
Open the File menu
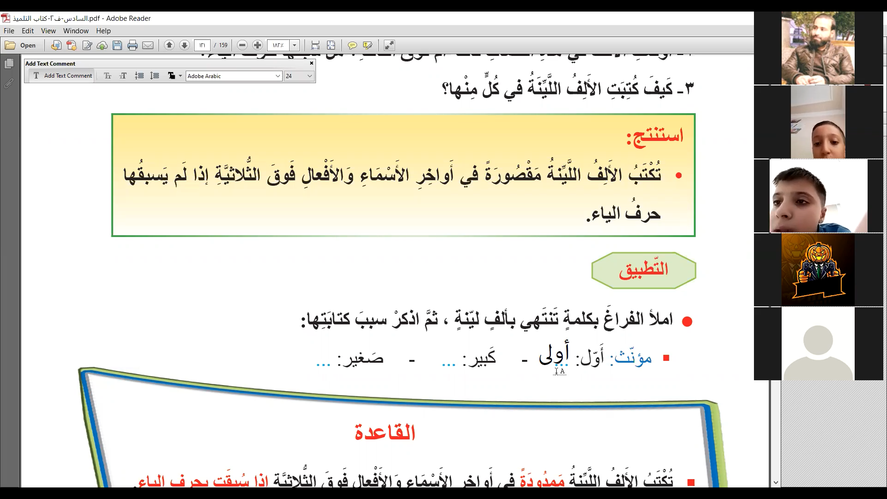pyautogui.click(x=9, y=31)
